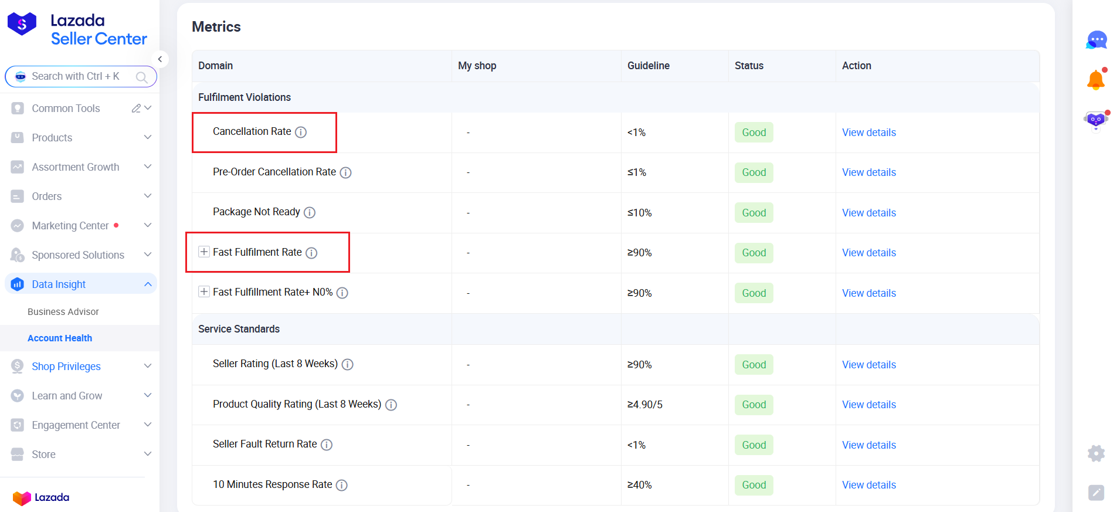Collapse the Data Insight menu

point(148,284)
